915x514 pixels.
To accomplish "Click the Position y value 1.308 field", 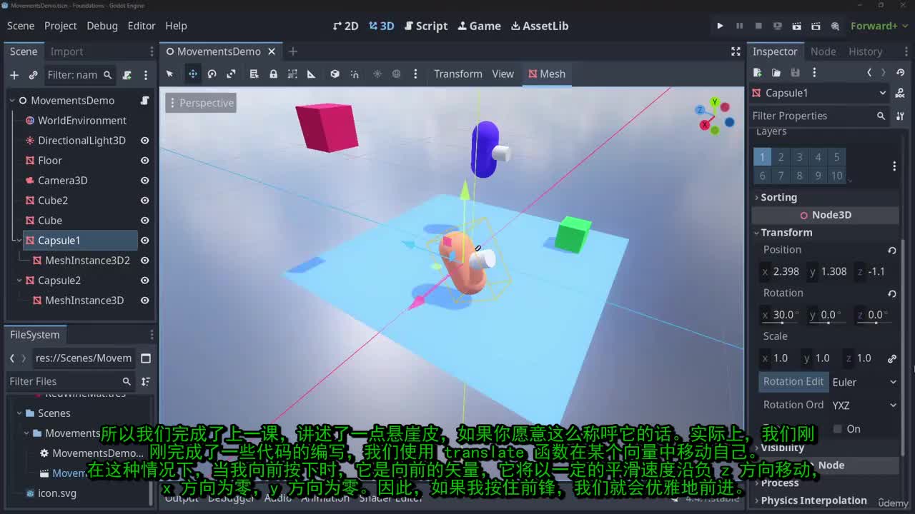I will pos(828,271).
